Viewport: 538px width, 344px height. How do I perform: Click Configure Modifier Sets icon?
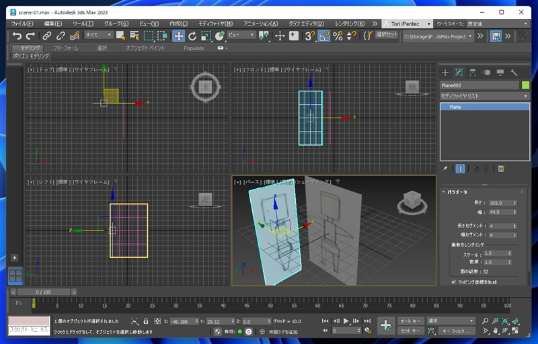(501, 169)
